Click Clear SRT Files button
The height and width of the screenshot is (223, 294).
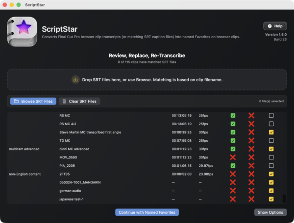tap(79, 101)
